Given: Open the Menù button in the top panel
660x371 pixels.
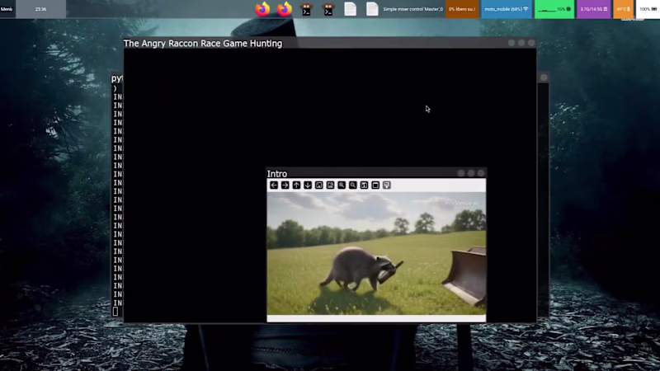Looking at the screenshot, I should [7, 9].
